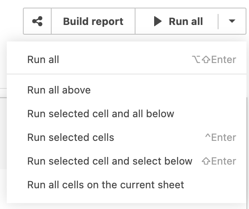The width and height of the screenshot is (249, 209).
Task: Click the Option-Shift-Enter shortcut hint
Action: pyautogui.click(x=214, y=60)
